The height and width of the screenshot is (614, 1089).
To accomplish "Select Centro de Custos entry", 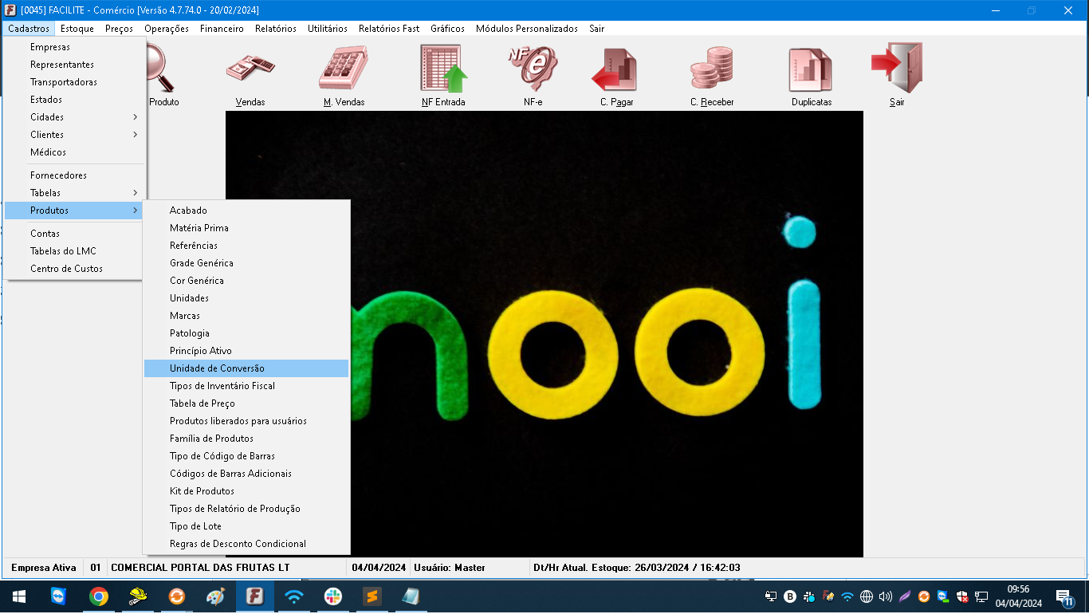I will (x=76, y=269).
